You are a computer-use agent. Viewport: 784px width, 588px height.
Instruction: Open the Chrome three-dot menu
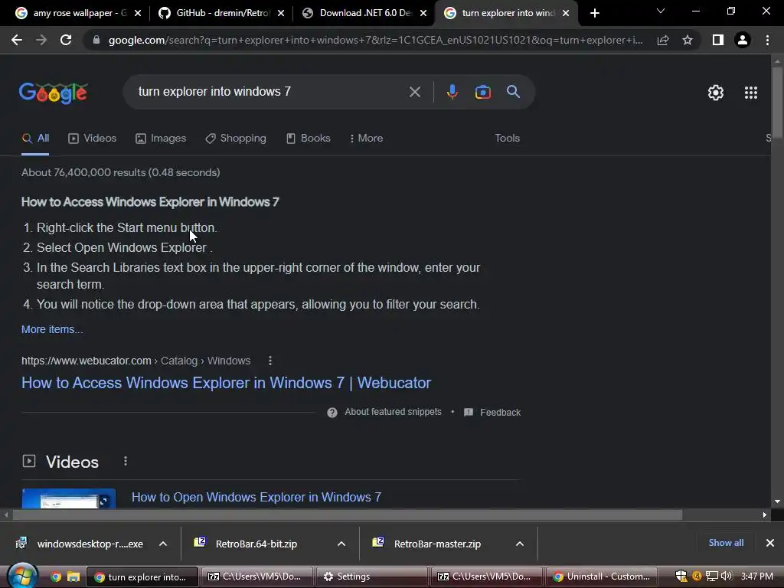(x=767, y=40)
